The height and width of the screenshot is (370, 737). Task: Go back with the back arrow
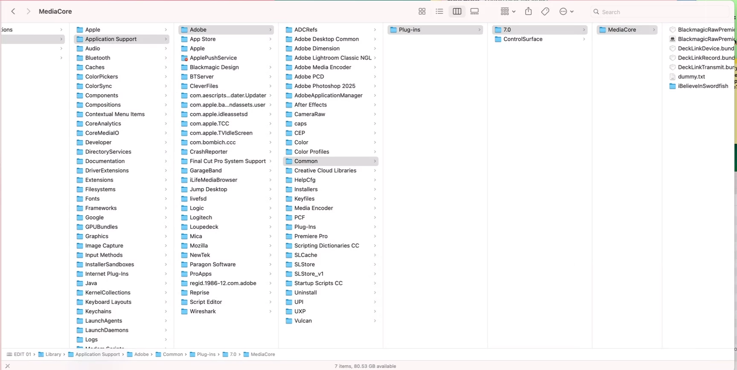tap(13, 12)
